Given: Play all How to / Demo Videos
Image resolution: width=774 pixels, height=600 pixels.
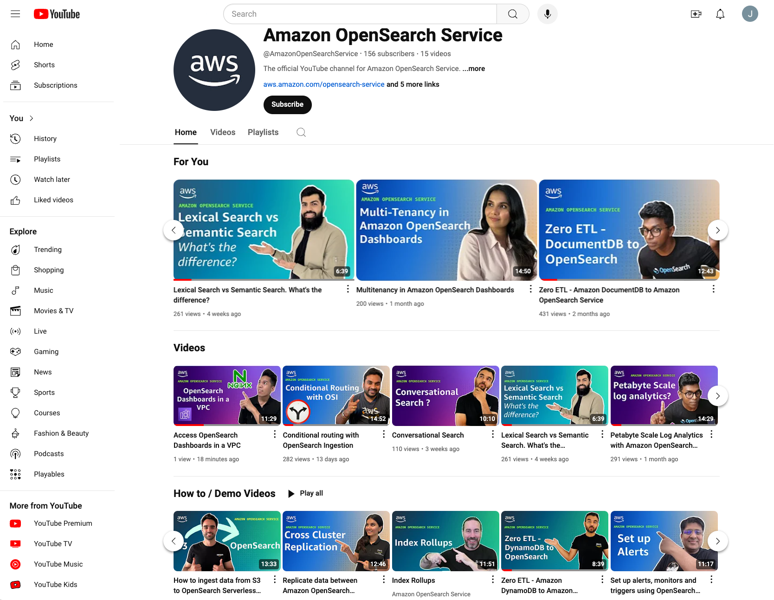Looking at the screenshot, I should coord(305,493).
